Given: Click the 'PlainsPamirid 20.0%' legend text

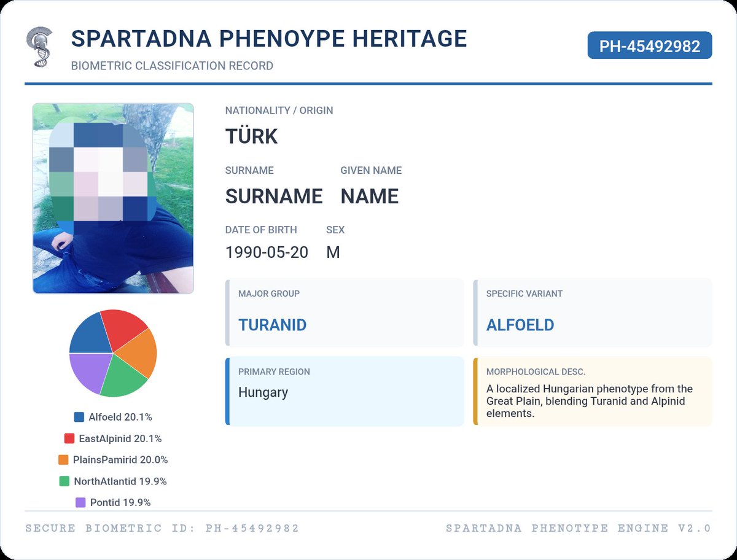Looking at the screenshot, I should click(x=120, y=460).
